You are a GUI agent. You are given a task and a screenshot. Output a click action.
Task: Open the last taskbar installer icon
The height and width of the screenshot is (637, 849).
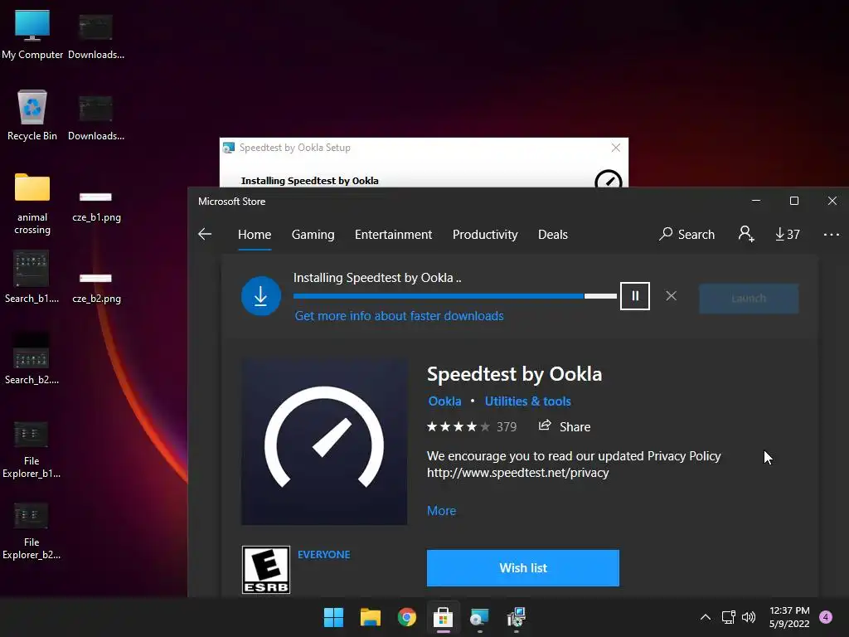(516, 617)
